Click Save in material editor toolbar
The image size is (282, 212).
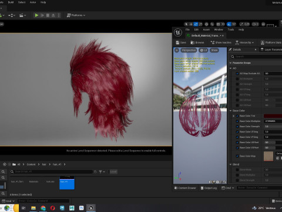point(181,42)
